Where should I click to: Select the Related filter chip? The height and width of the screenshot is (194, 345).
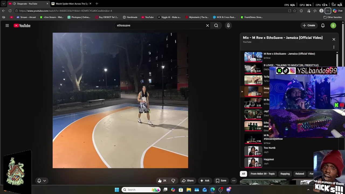point(300,174)
